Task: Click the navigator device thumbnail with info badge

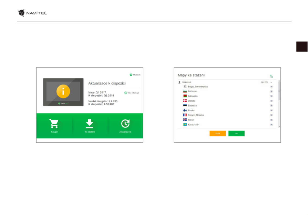Action: pyautogui.click(x=63, y=92)
